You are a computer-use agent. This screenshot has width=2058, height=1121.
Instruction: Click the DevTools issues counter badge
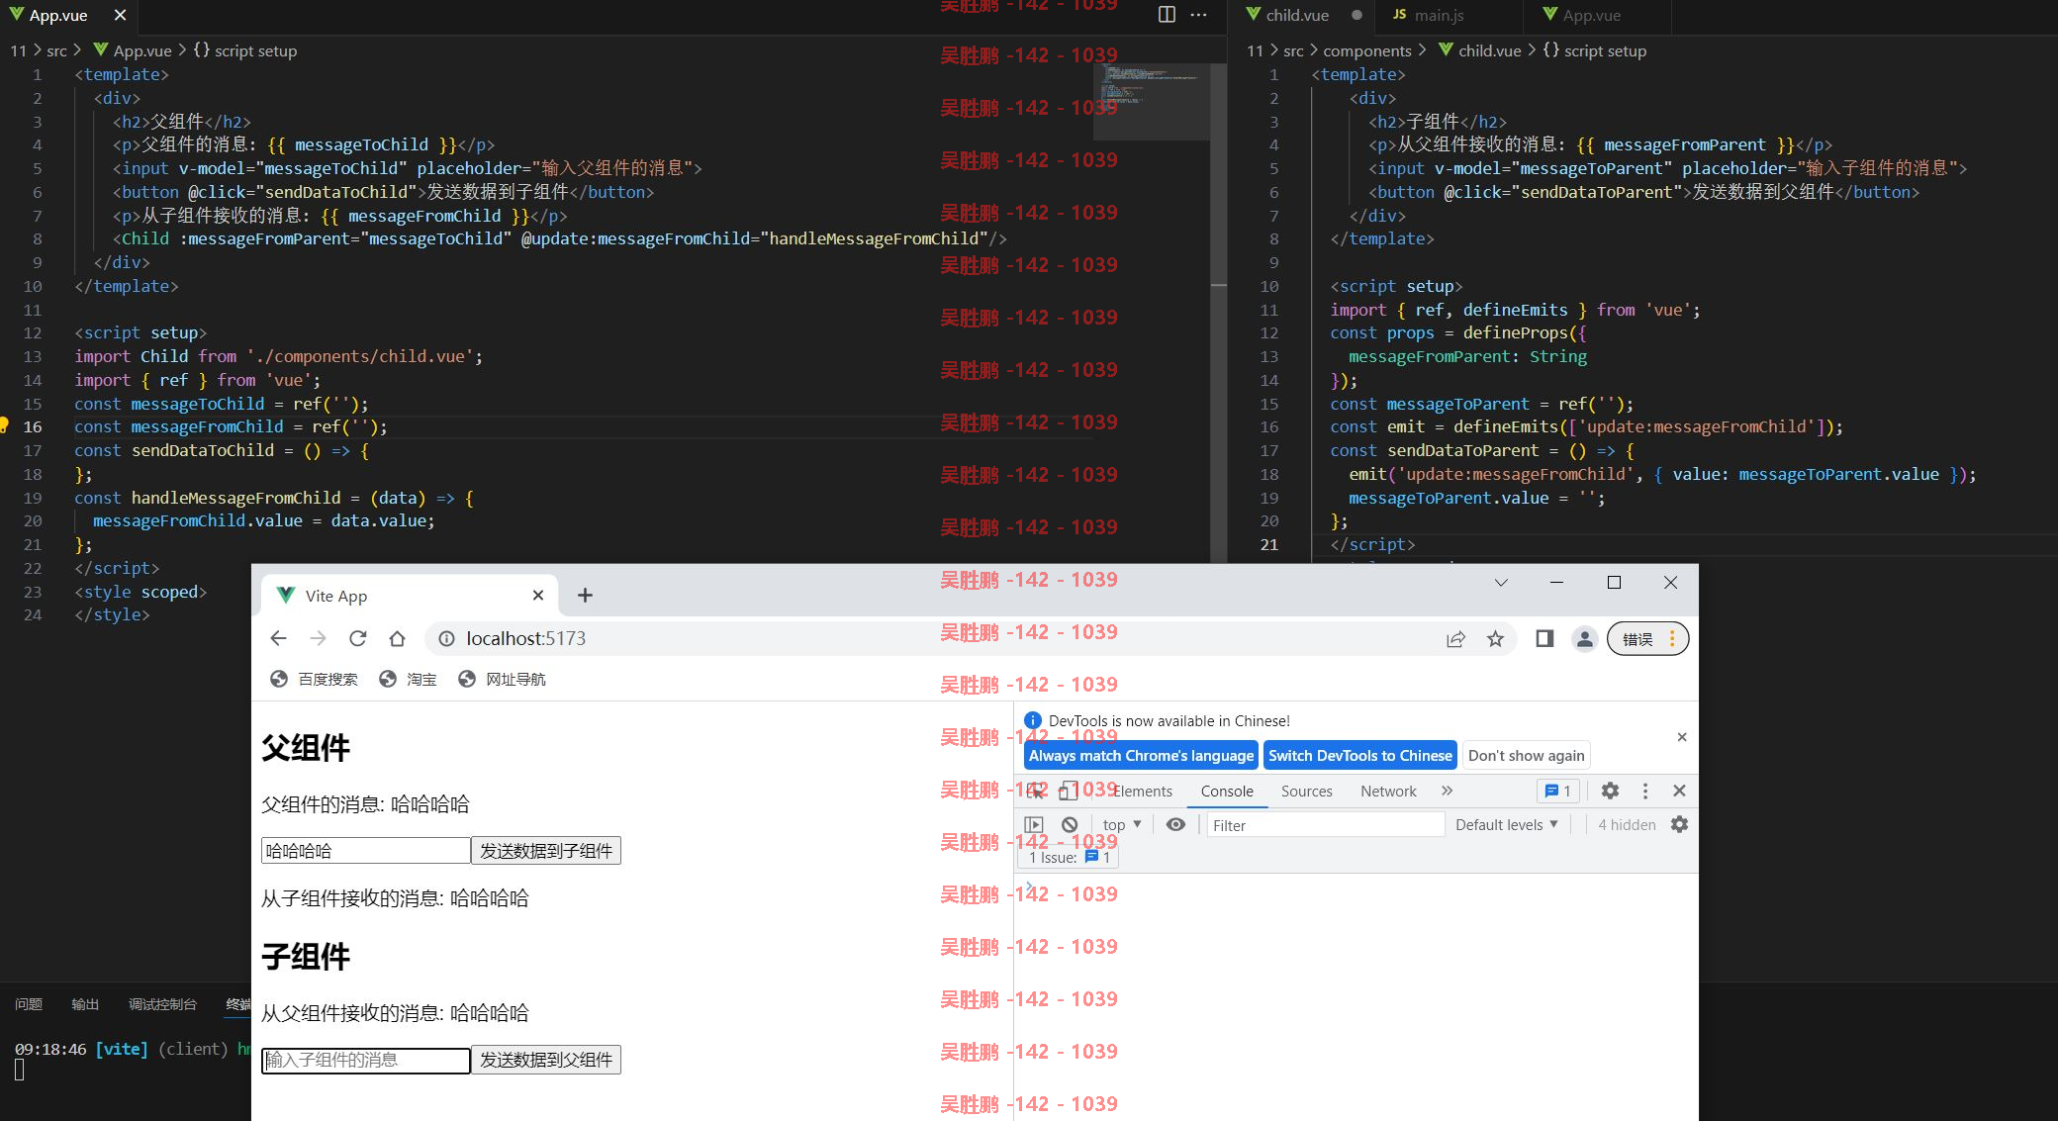1558,791
